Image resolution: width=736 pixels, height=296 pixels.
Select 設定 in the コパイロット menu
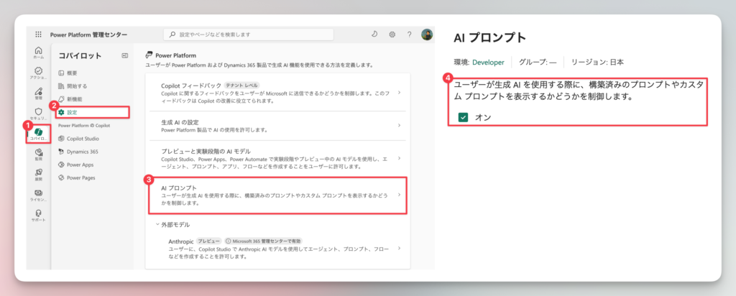[x=71, y=112]
